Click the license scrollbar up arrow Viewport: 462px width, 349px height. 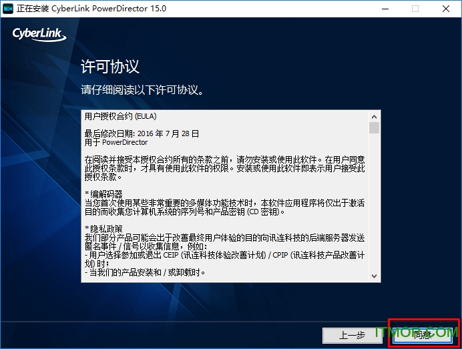click(x=374, y=115)
